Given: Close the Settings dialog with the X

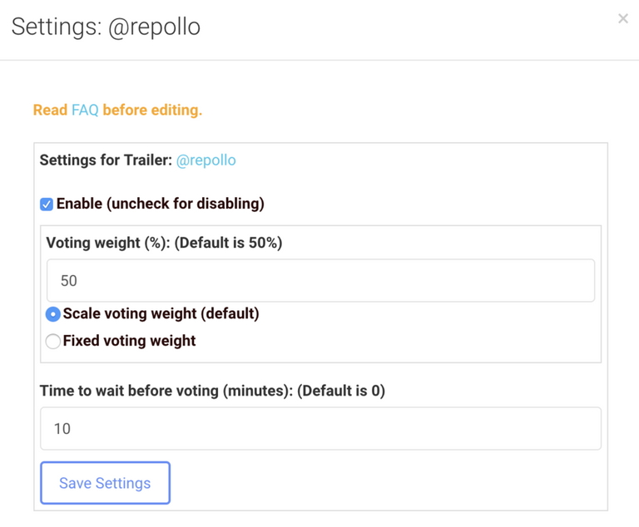Looking at the screenshot, I should click(622, 18).
